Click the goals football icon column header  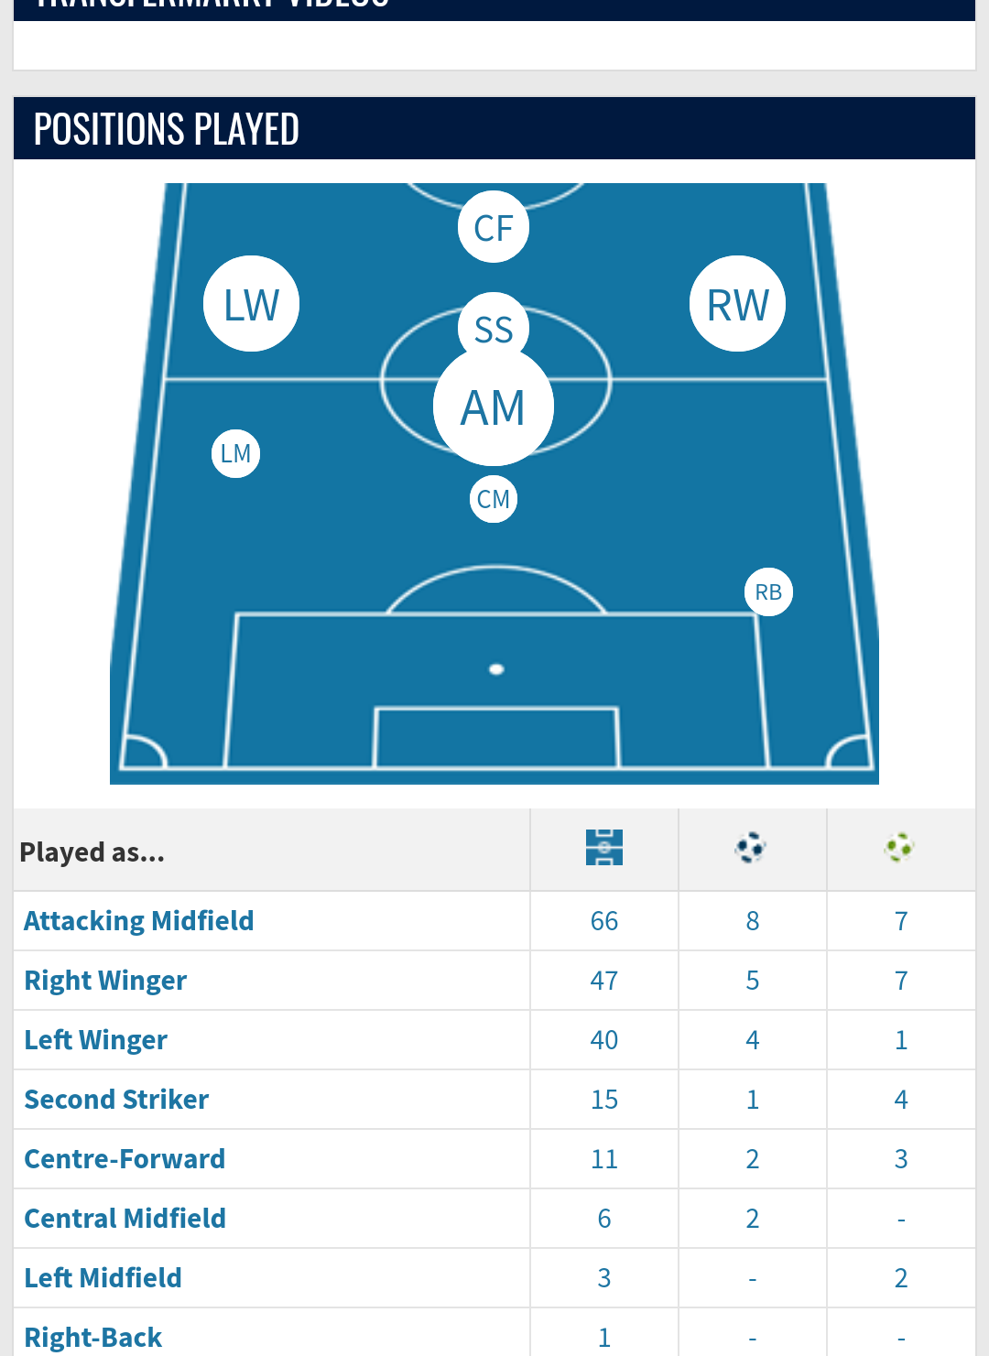coord(751,848)
